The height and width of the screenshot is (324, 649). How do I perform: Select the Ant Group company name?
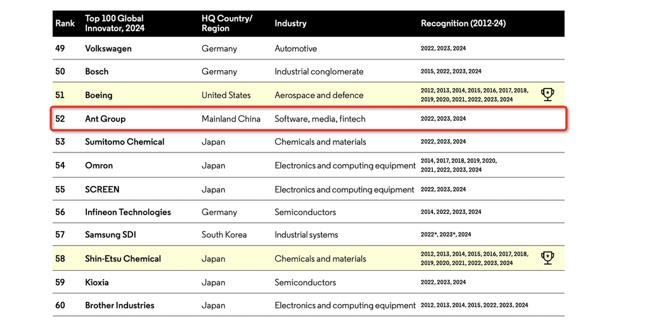pos(105,119)
